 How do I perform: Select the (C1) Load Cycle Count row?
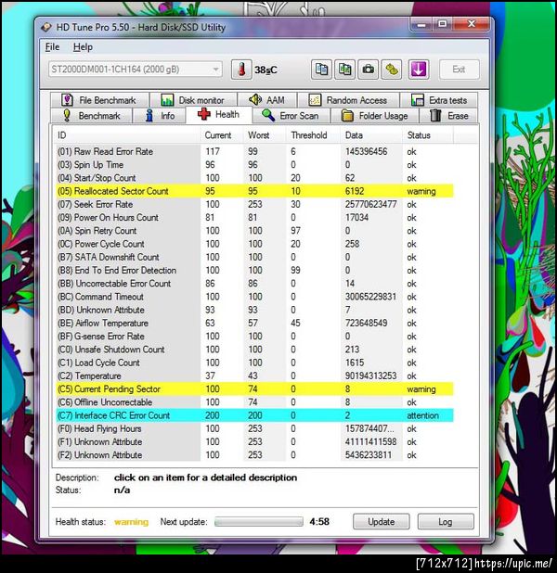click(254, 363)
